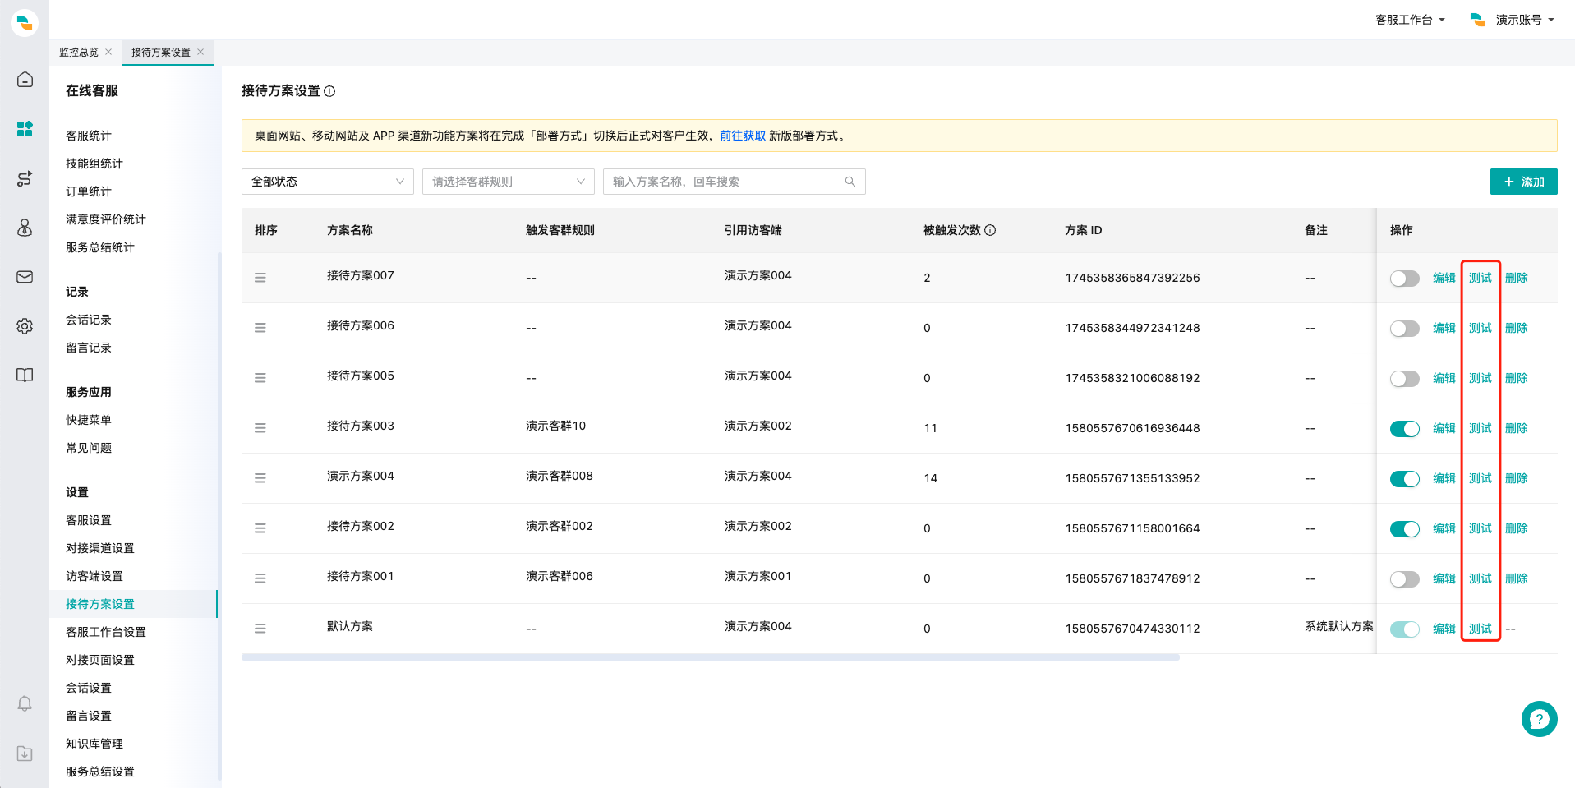The width and height of the screenshot is (1575, 788).
Task: Click the info icon beside 接待方案设置 title
Action: pyautogui.click(x=329, y=91)
